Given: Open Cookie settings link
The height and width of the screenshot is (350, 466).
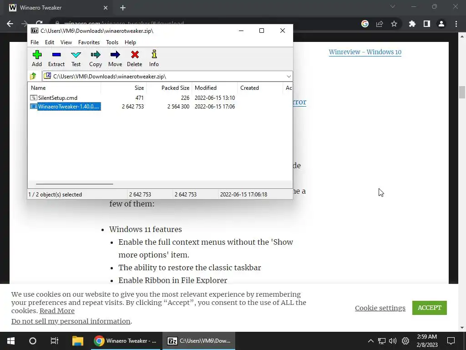Looking at the screenshot, I should (380, 308).
